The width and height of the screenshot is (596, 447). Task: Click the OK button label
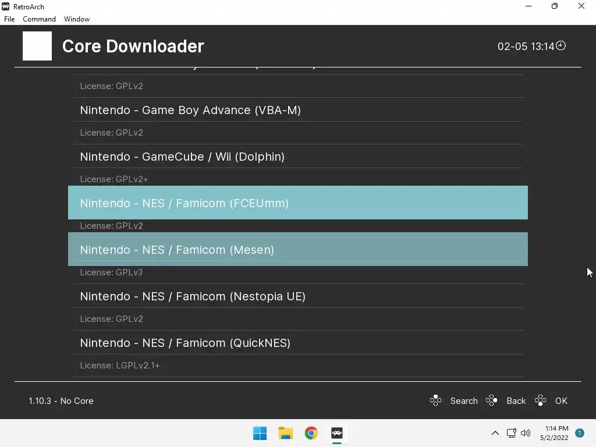pyautogui.click(x=561, y=400)
